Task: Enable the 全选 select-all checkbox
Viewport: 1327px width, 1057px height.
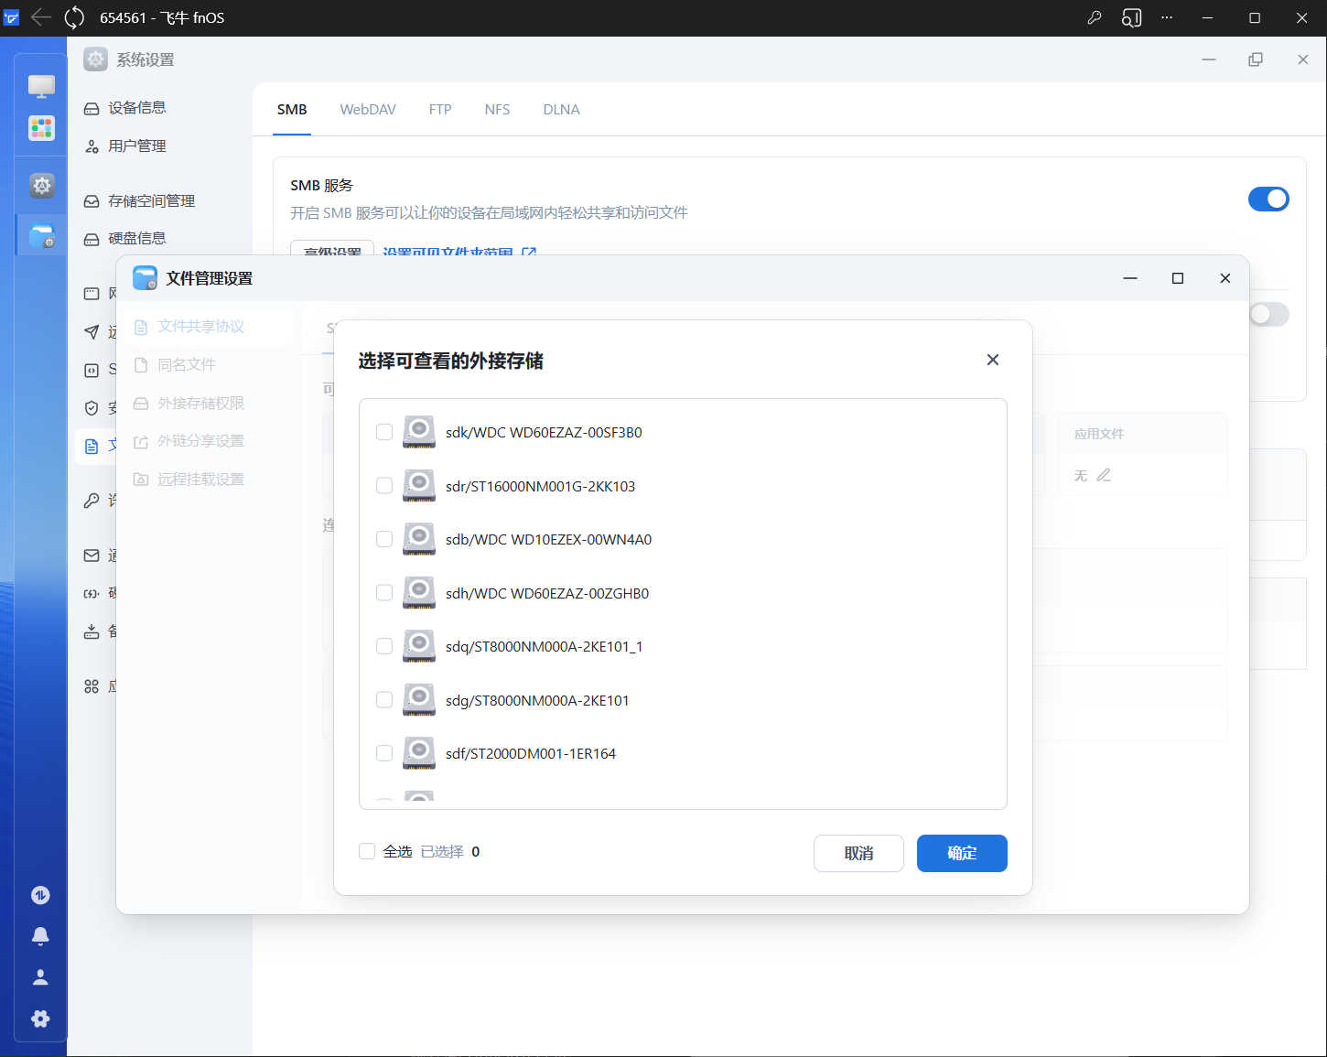Action: 367,851
